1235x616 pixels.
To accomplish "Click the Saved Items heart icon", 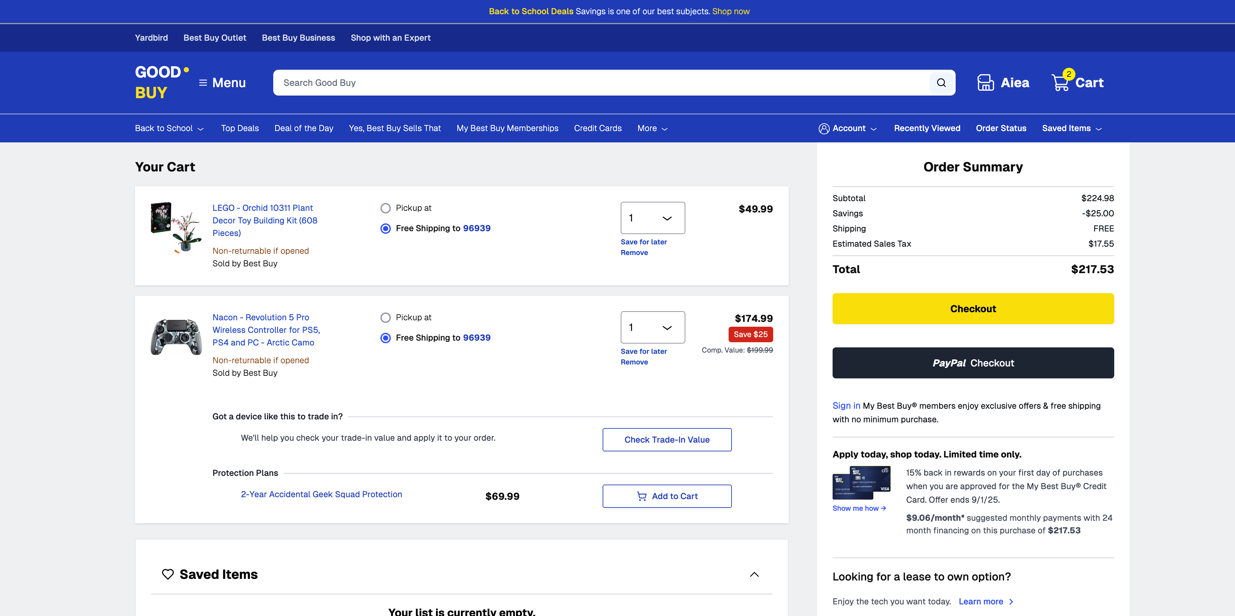I will pos(168,574).
